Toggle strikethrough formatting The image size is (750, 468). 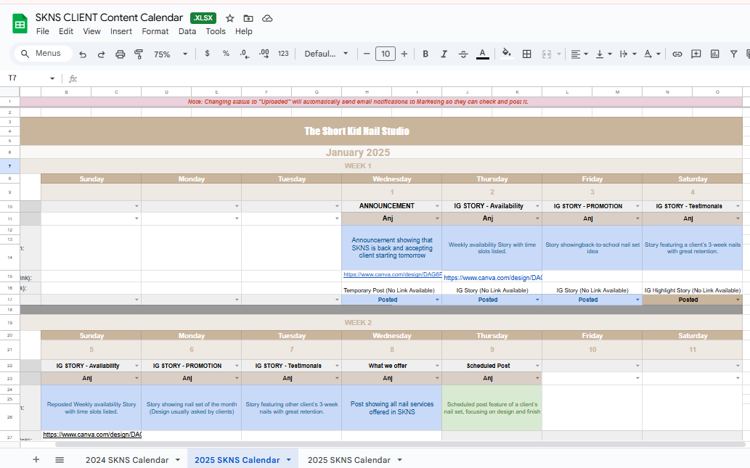pyautogui.click(x=463, y=54)
